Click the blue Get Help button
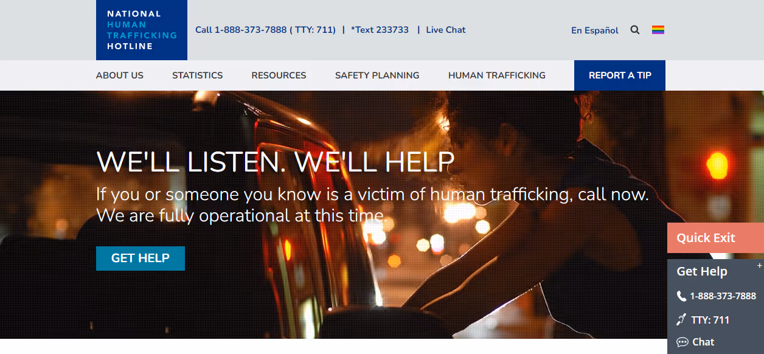 [x=141, y=259]
